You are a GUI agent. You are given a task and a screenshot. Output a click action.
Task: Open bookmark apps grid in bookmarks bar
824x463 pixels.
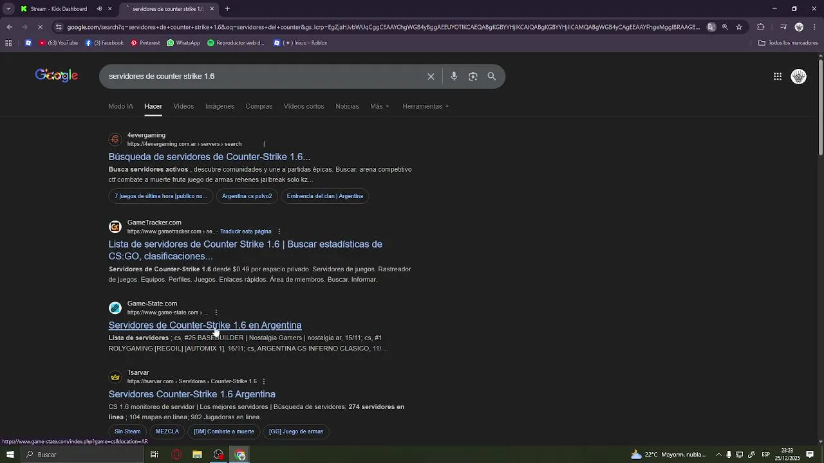8,43
